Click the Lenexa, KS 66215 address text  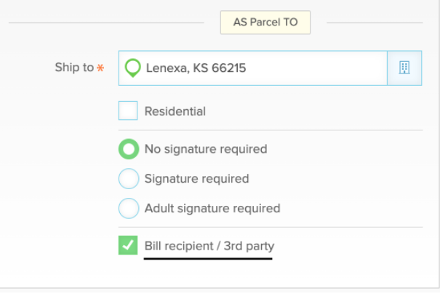[x=196, y=68]
